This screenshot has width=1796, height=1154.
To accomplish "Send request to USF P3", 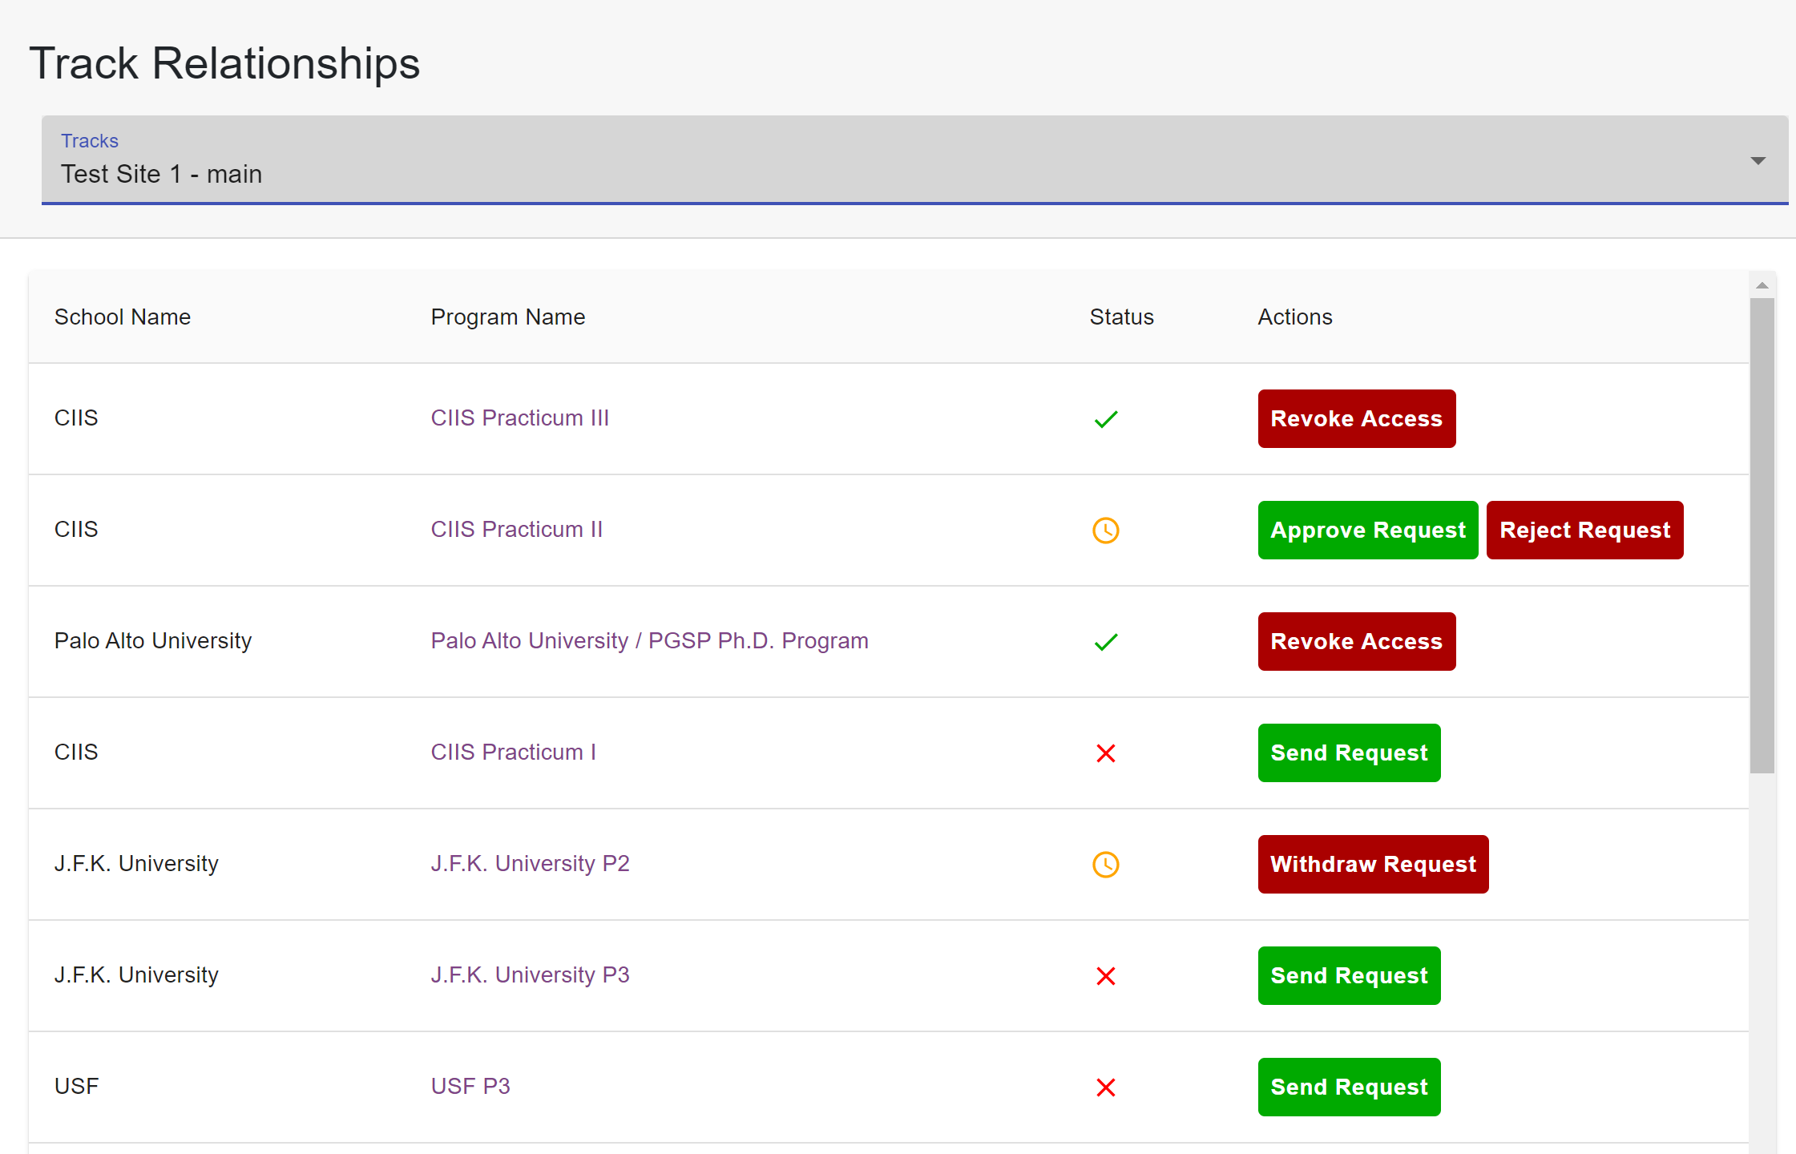I will pyautogui.click(x=1350, y=1087).
